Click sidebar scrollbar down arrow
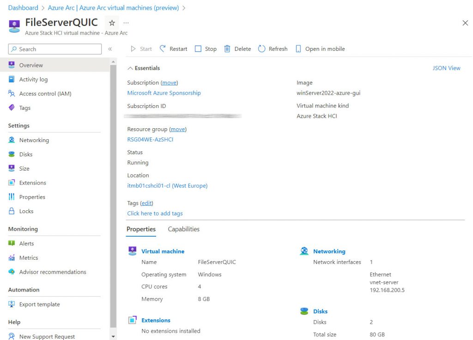This screenshot has width=473, height=340. coord(113,336)
